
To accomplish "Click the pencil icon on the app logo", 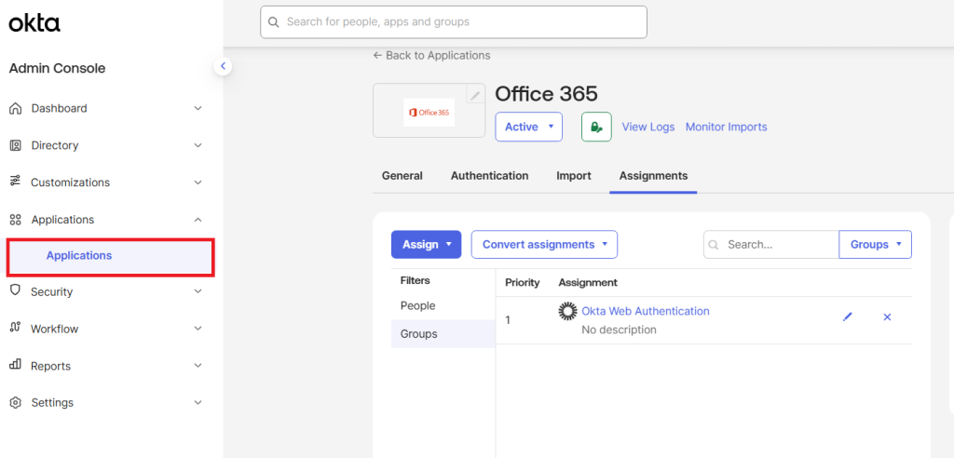I will 475,95.
